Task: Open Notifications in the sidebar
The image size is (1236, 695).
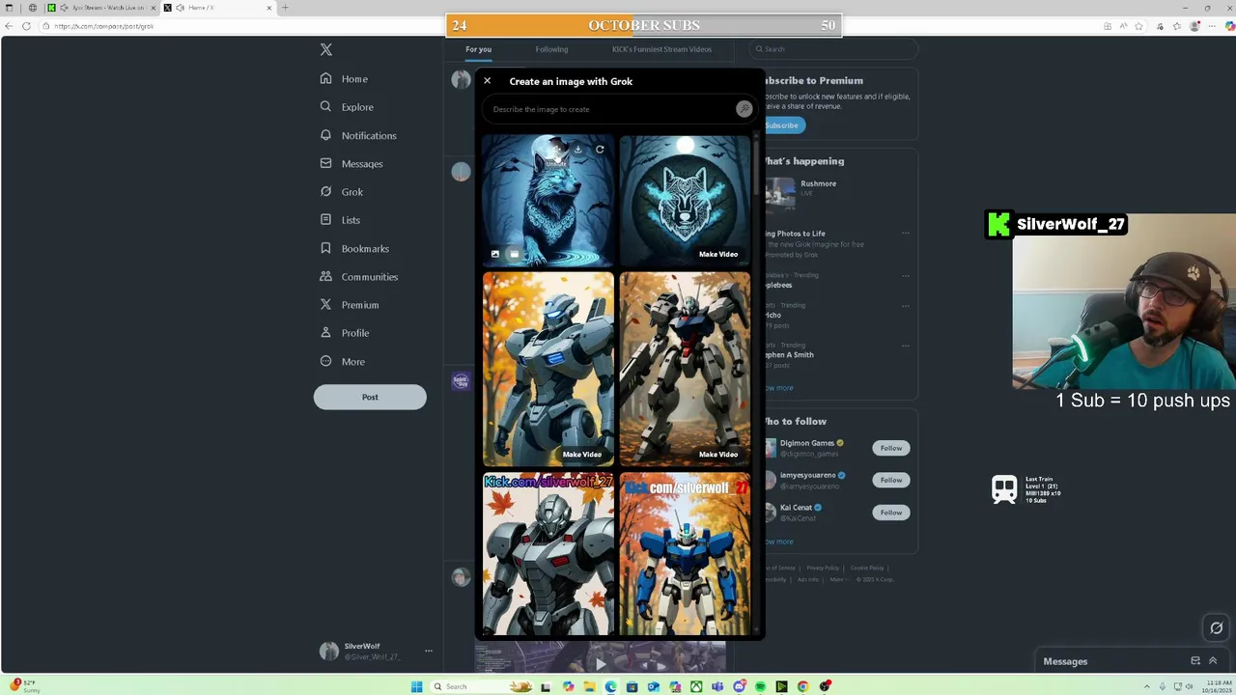Action: pos(357,135)
